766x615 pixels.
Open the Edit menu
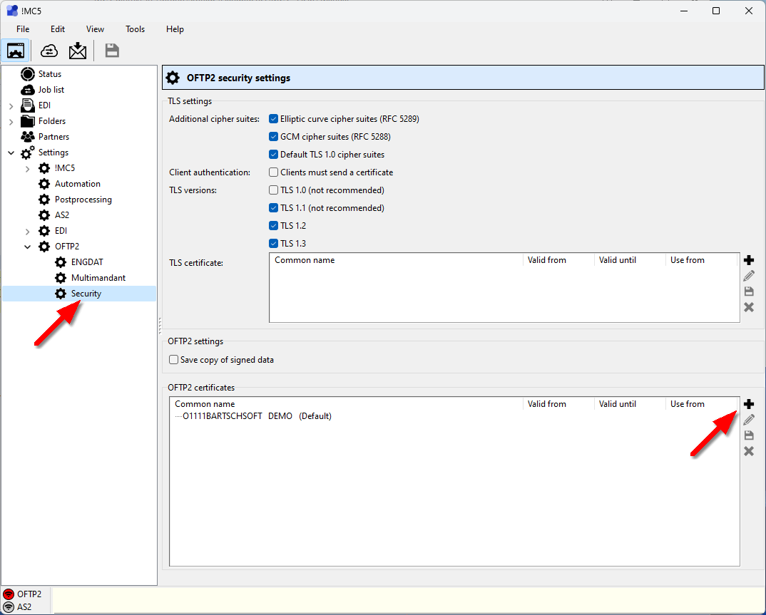point(58,29)
